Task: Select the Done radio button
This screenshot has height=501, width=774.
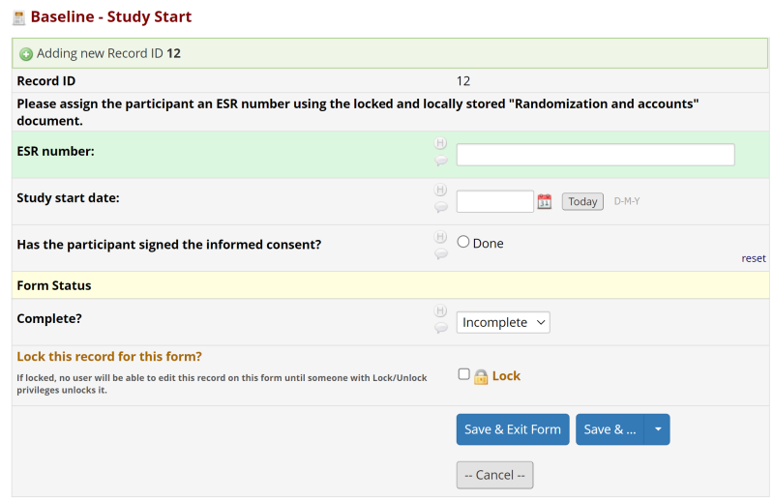Action: (x=463, y=243)
